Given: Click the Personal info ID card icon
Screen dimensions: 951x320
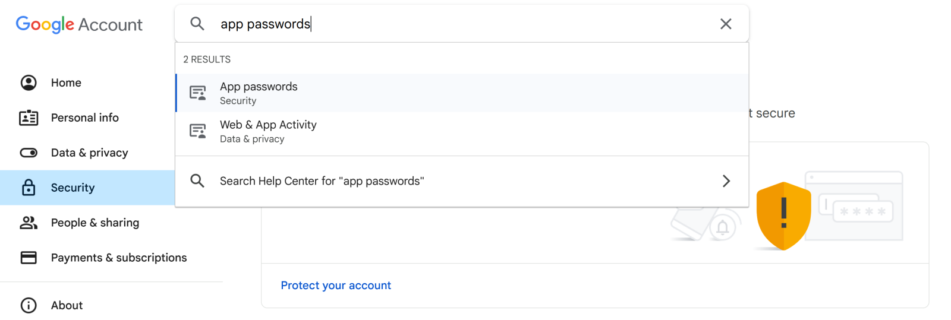Looking at the screenshot, I should [x=29, y=118].
